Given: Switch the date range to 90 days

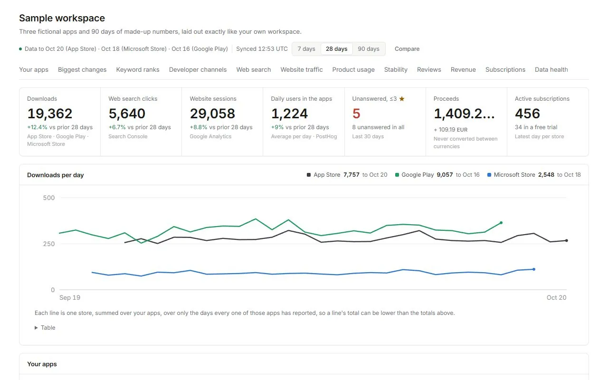Looking at the screenshot, I should point(369,49).
